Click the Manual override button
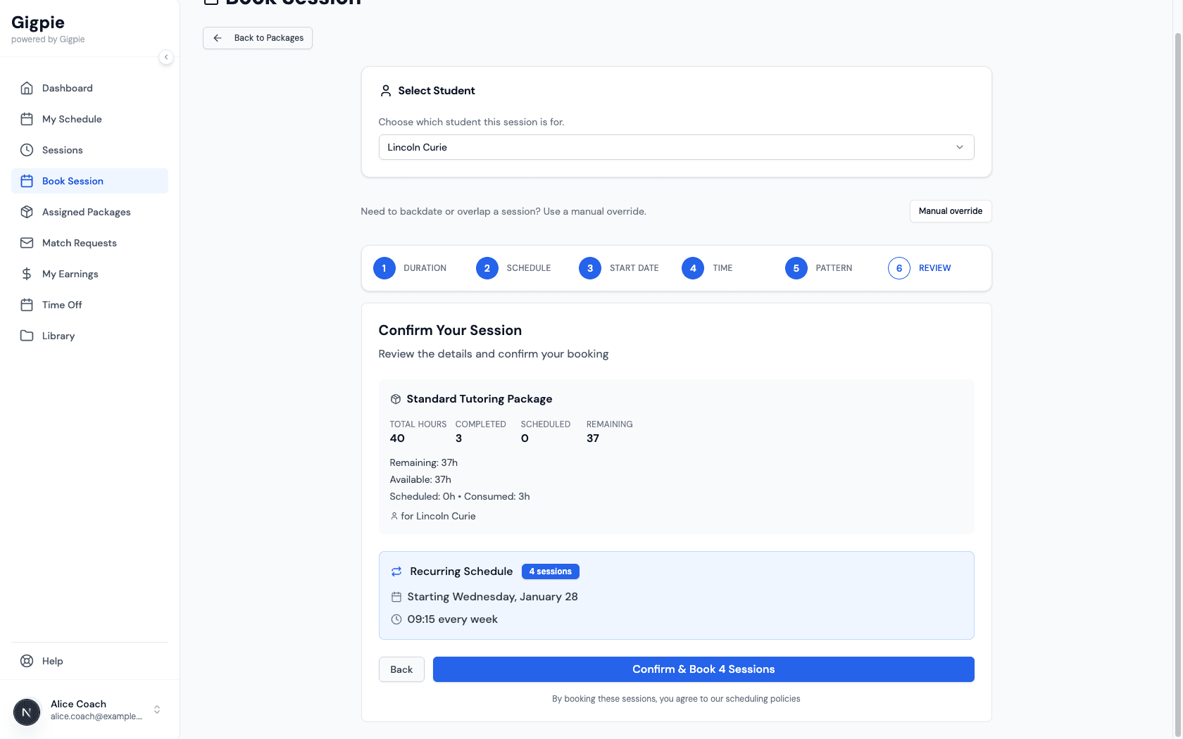 tap(950, 211)
